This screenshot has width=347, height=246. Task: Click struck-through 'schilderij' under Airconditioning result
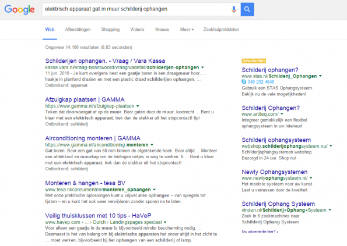[x=79, y=169]
